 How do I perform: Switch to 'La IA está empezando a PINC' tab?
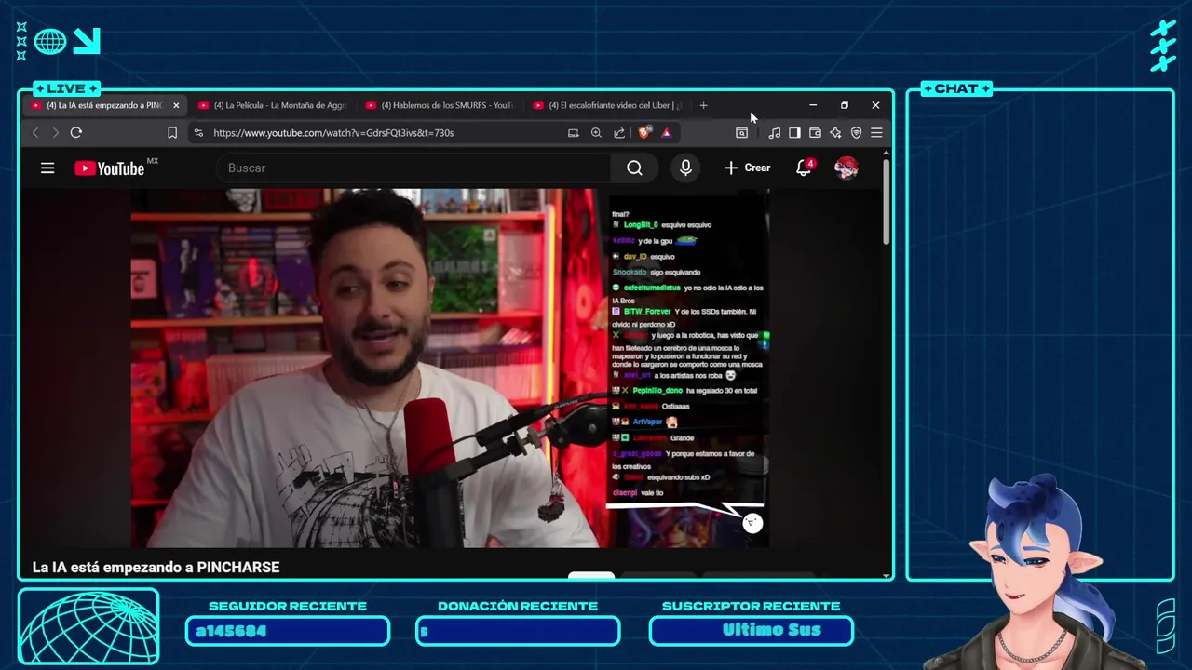[x=104, y=105]
